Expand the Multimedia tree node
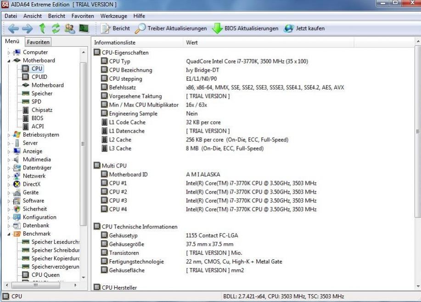 9,160
